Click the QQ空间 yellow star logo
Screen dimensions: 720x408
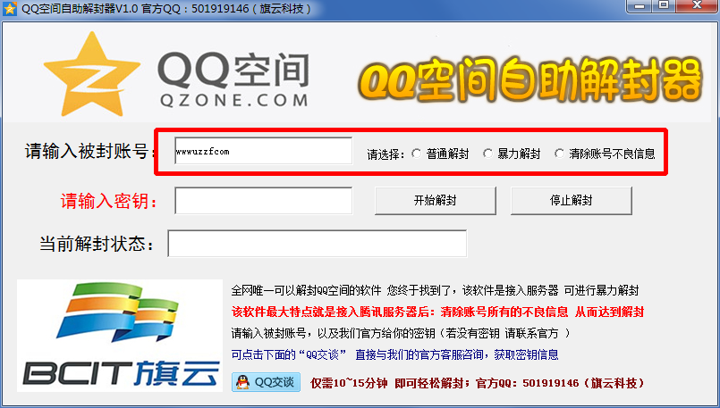coord(92,74)
